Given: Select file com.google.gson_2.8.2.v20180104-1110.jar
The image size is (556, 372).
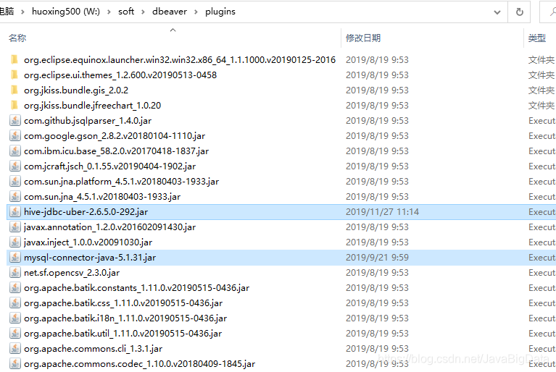Looking at the screenshot, I should 115,136.
